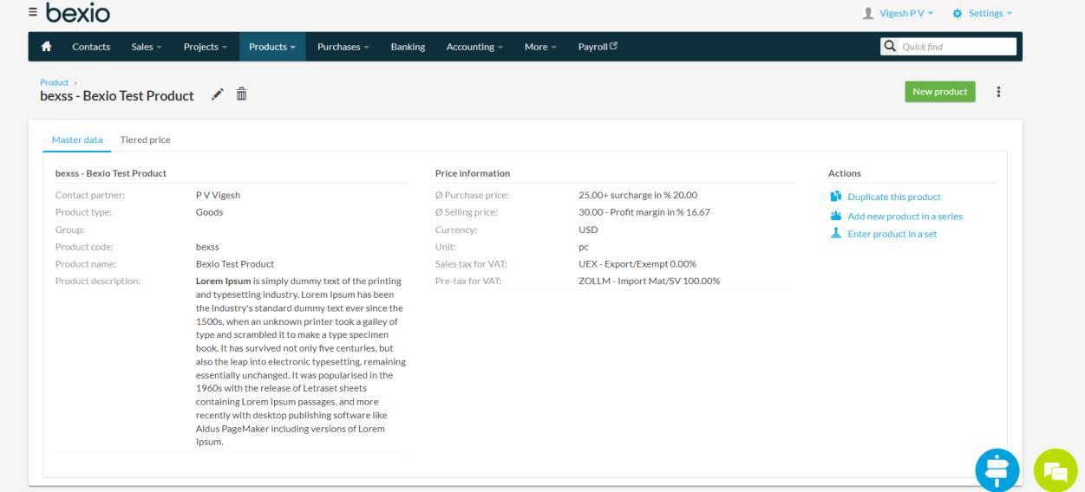
Task: Click the home icon in navigation bar
Action: pyautogui.click(x=48, y=47)
